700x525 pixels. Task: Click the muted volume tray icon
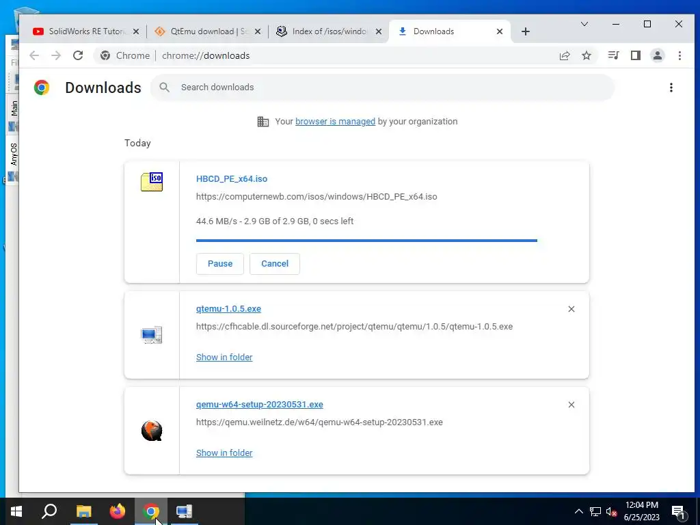pyautogui.click(x=611, y=511)
